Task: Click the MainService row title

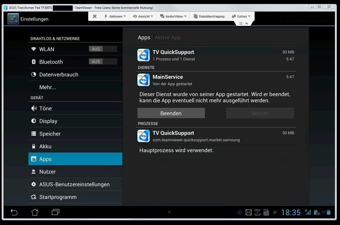Action: point(168,77)
